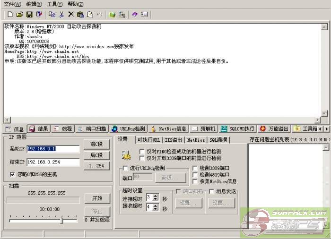Enable the 收集NetBios信息 checkbox
This screenshot has width=331, height=239.
pos(195,181)
